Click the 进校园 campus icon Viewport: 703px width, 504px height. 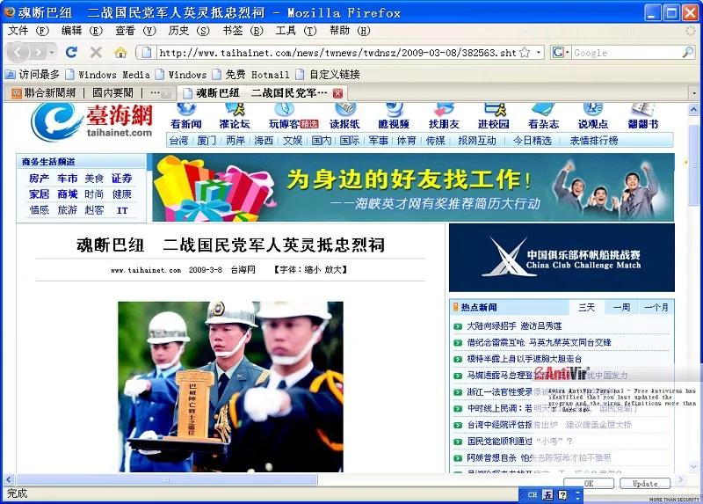click(494, 109)
